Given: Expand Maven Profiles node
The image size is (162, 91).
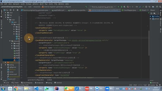Looking at the screenshot, I should pos(151,16).
